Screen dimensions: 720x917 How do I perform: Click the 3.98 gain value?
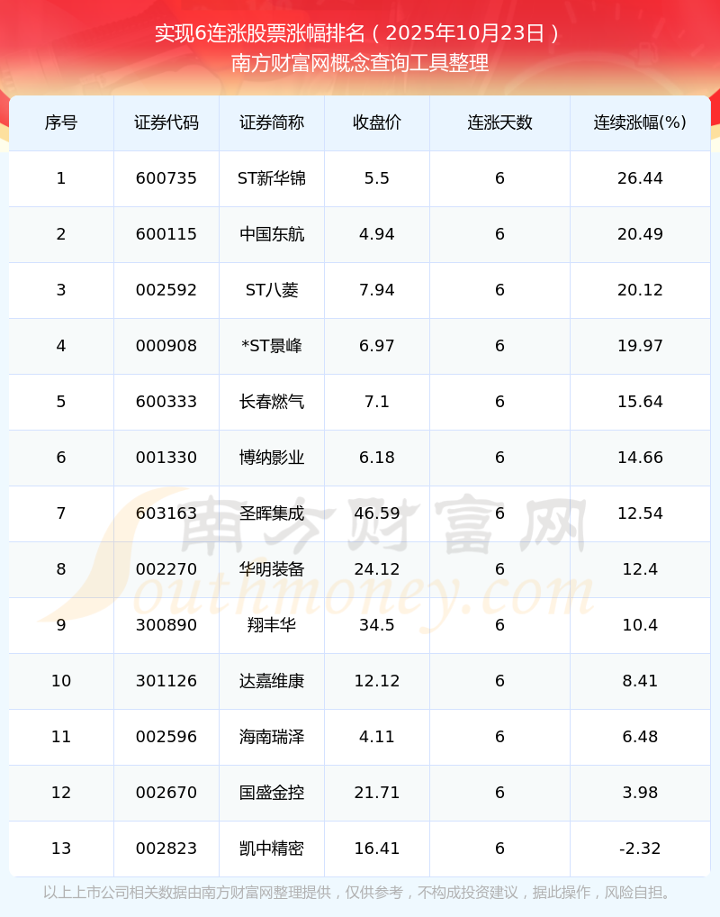click(640, 793)
